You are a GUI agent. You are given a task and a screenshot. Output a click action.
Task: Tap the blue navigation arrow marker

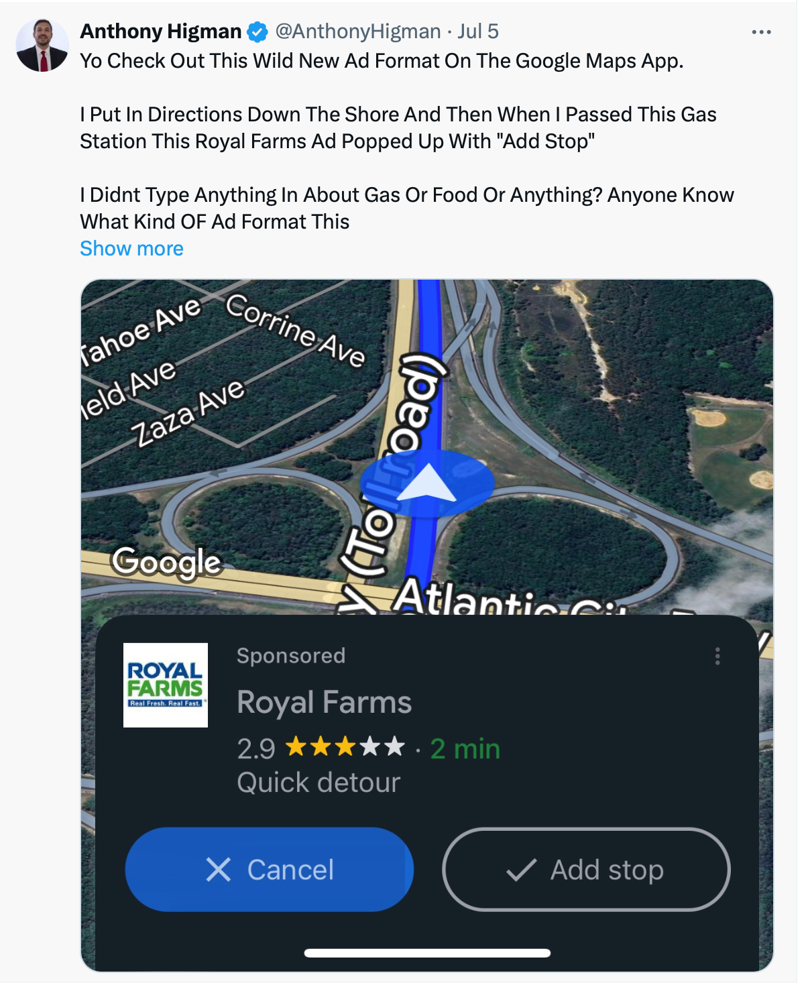427,483
